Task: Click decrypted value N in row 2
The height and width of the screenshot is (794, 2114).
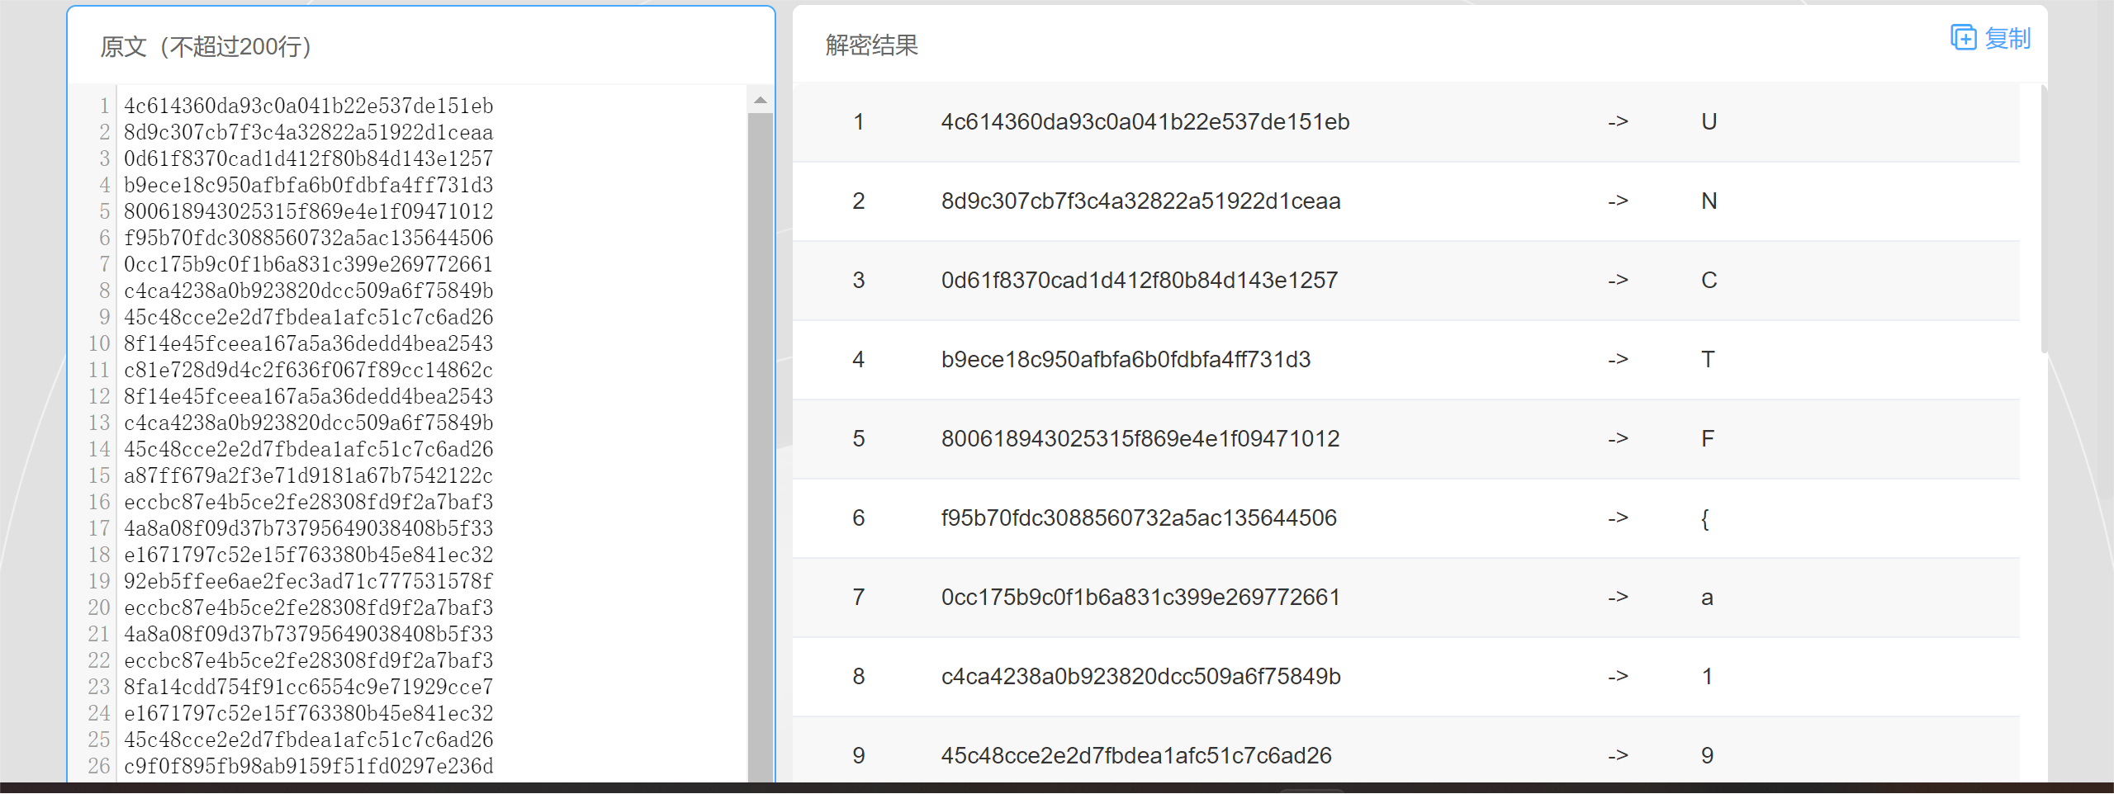Action: point(1709,201)
